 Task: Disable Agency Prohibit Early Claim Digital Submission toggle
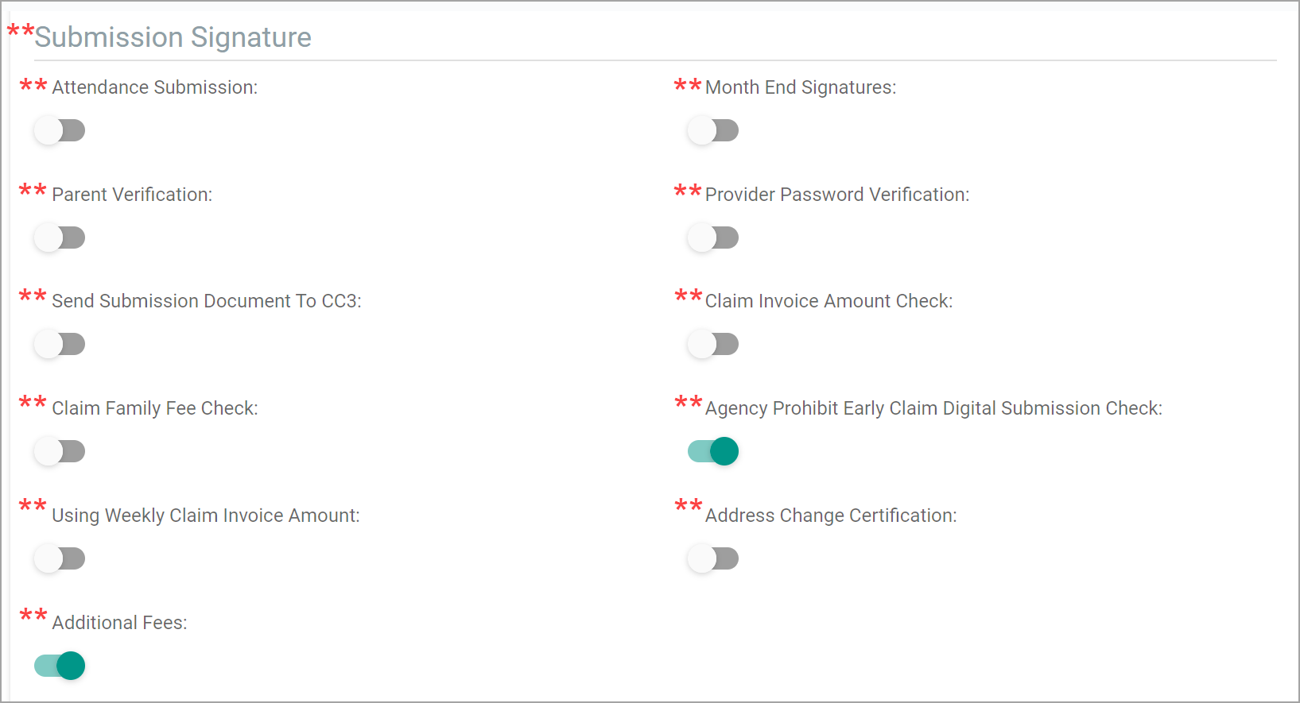pyautogui.click(x=713, y=451)
